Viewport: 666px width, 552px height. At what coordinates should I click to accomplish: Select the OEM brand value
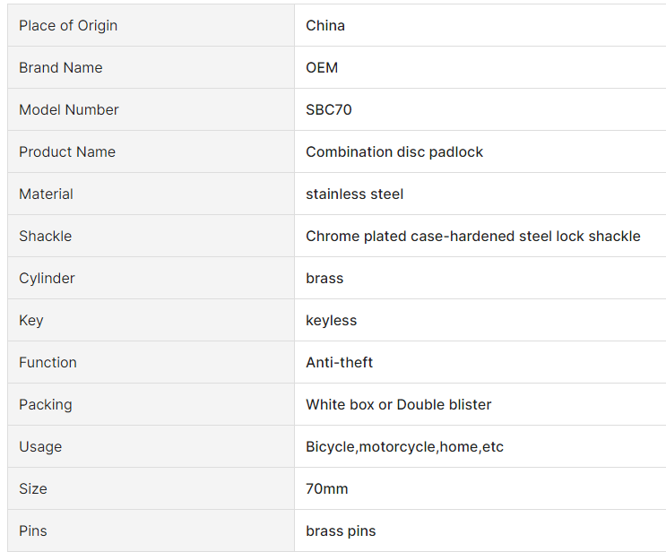click(x=322, y=67)
